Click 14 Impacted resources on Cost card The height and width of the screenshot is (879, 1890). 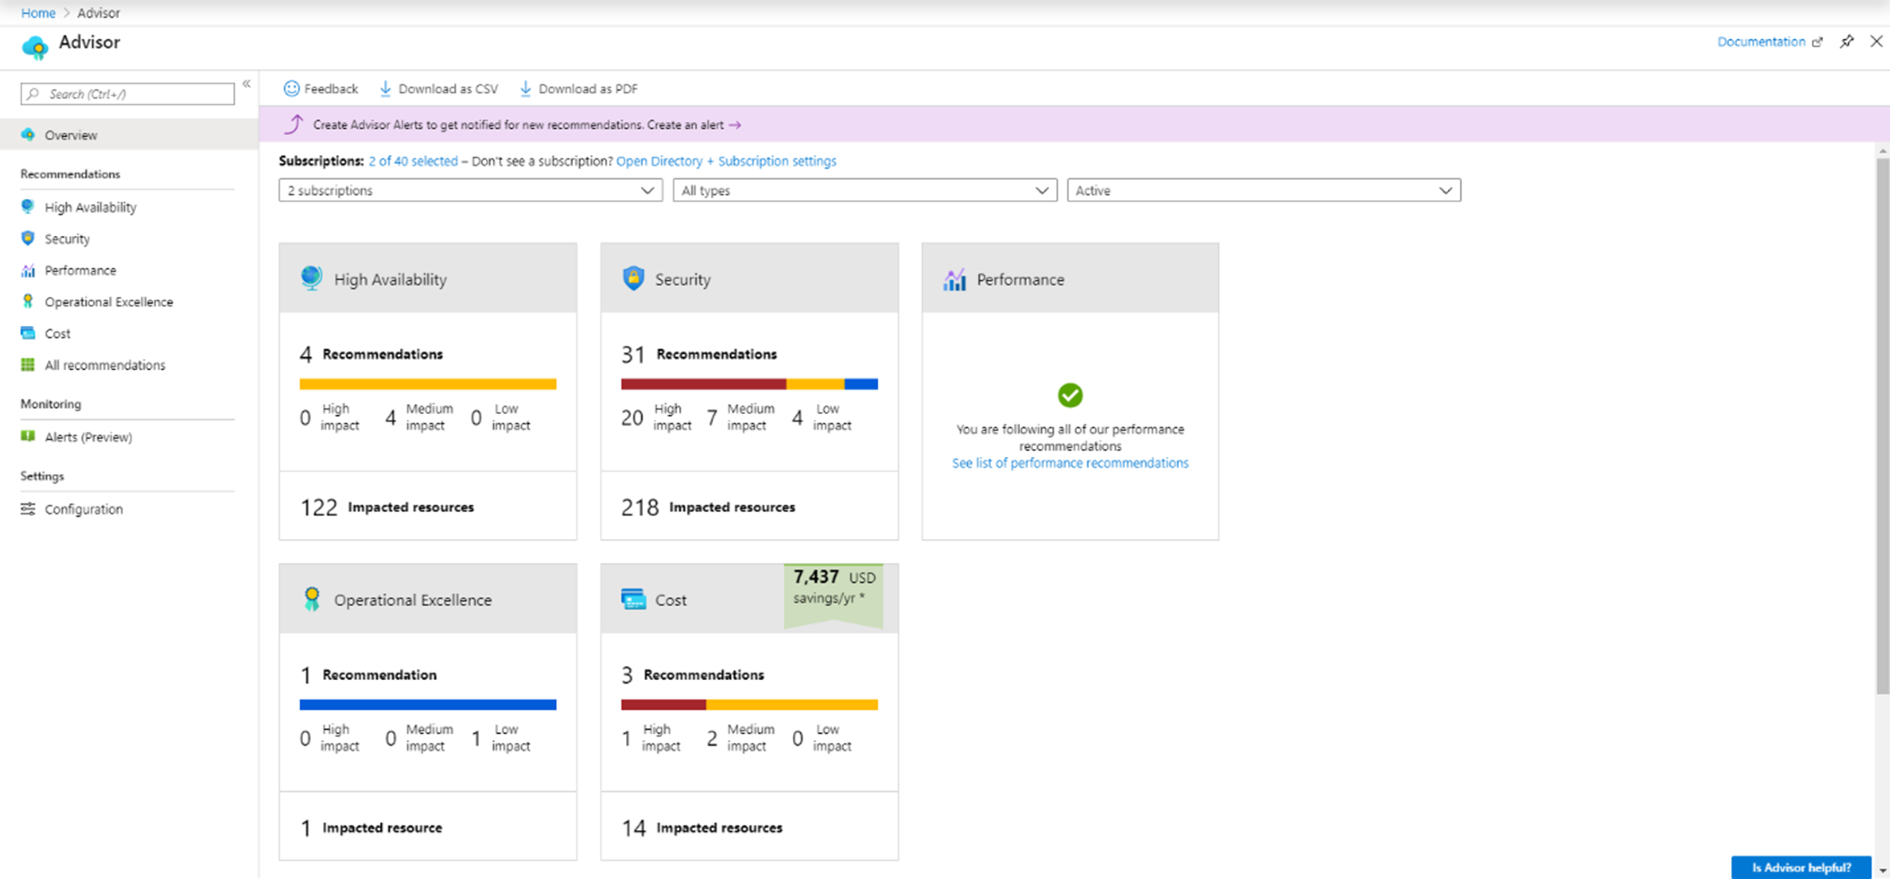pyautogui.click(x=702, y=828)
